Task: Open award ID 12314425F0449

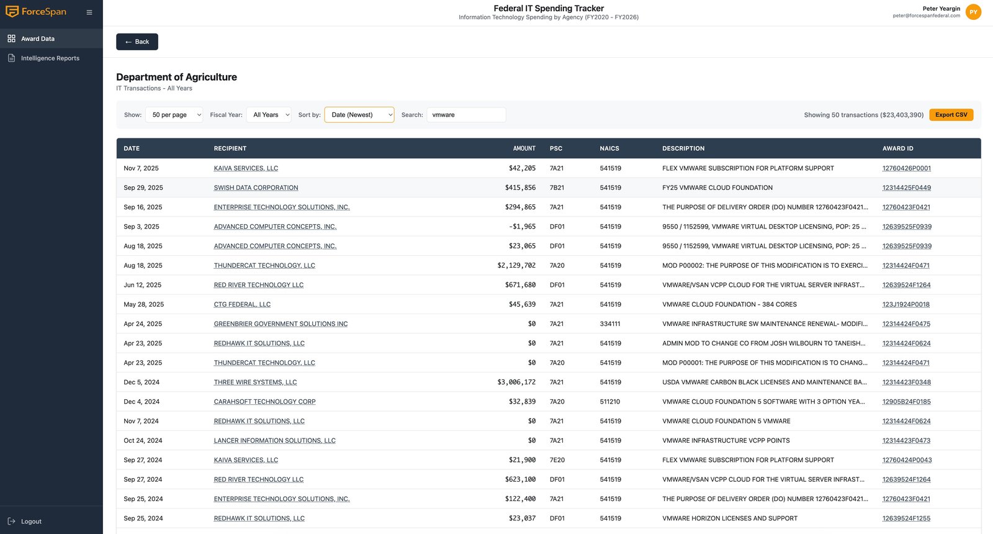Action: click(x=906, y=188)
